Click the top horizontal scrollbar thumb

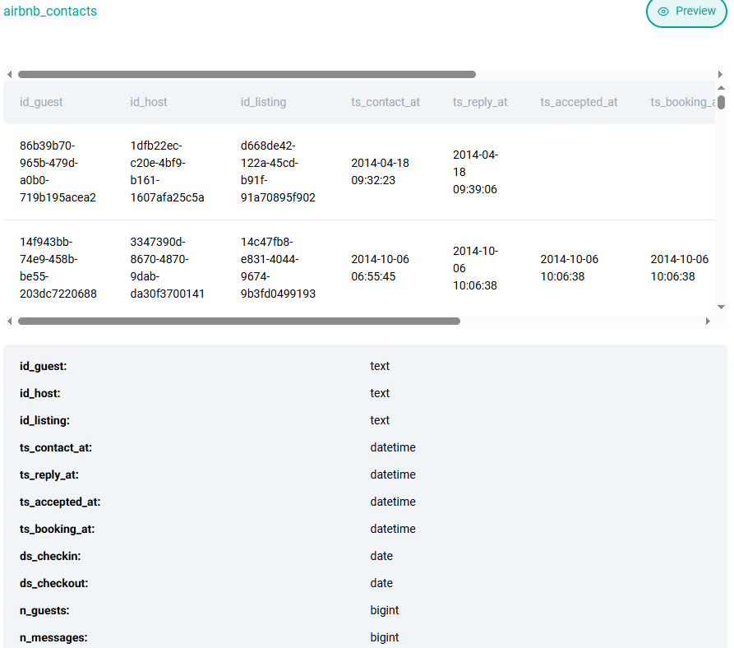click(x=247, y=75)
